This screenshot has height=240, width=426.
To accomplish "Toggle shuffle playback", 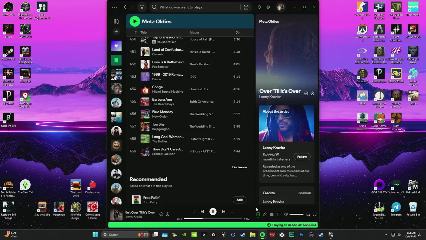I will click(193, 212).
